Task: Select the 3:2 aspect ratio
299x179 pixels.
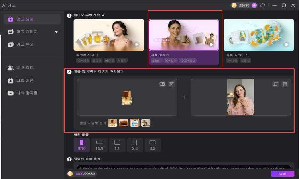Action: [x=153, y=145]
